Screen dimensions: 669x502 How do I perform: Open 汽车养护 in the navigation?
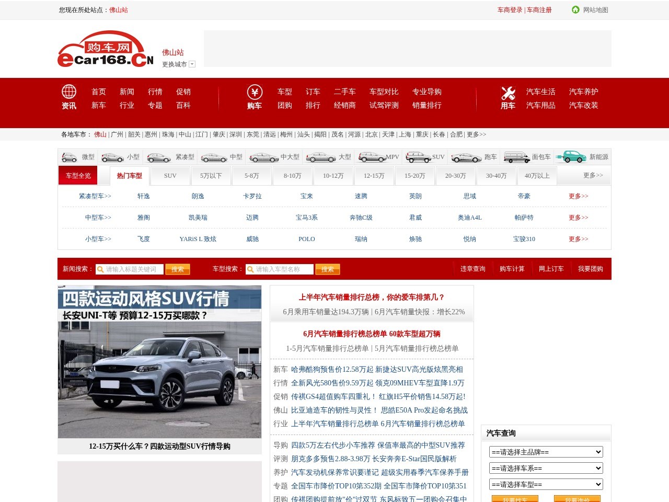[x=584, y=92]
